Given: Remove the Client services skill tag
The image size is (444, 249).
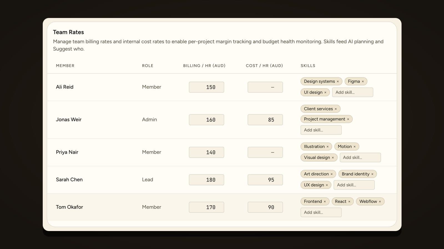Looking at the screenshot, I should coord(335,109).
